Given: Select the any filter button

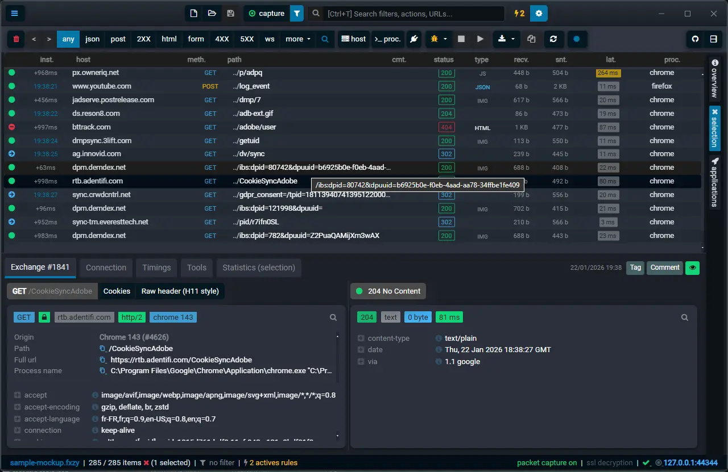Looking at the screenshot, I should [68, 39].
